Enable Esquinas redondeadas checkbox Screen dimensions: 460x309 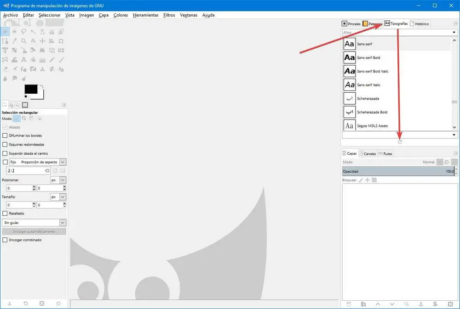pos(5,144)
